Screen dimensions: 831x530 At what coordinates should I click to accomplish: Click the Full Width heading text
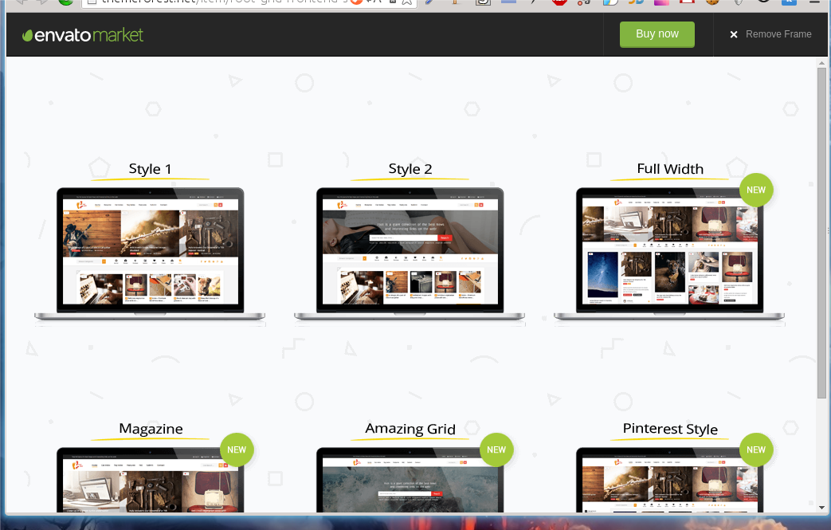pos(670,169)
